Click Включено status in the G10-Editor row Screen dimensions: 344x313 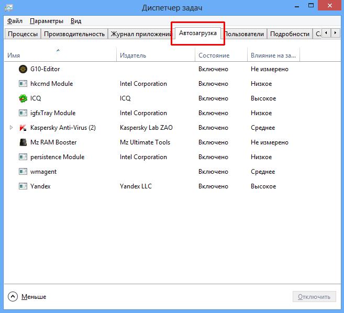(x=213, y=69)
